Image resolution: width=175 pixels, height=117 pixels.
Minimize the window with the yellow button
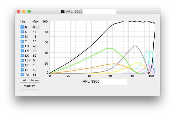[x=24, y=11]
